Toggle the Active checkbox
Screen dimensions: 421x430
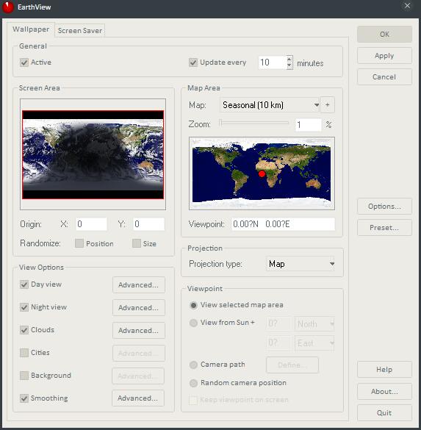tap(24, 62)
